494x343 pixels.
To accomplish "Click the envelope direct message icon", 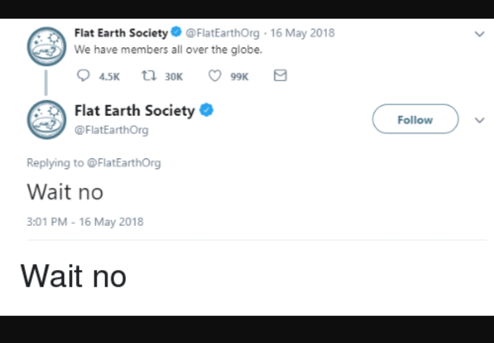I will click(280, 75).
